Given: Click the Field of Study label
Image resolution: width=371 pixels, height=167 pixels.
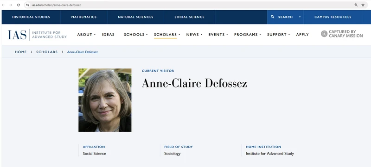Looking at the screenshot, I should pos(179,147).
